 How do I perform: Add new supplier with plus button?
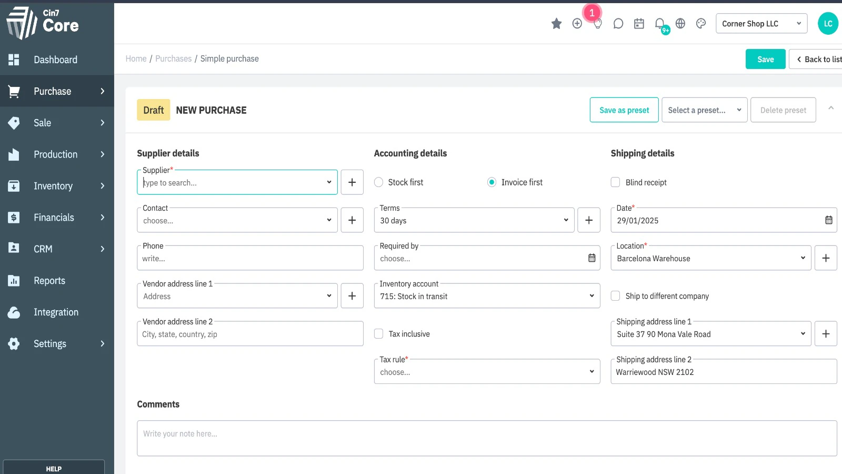tap(352, 182)
